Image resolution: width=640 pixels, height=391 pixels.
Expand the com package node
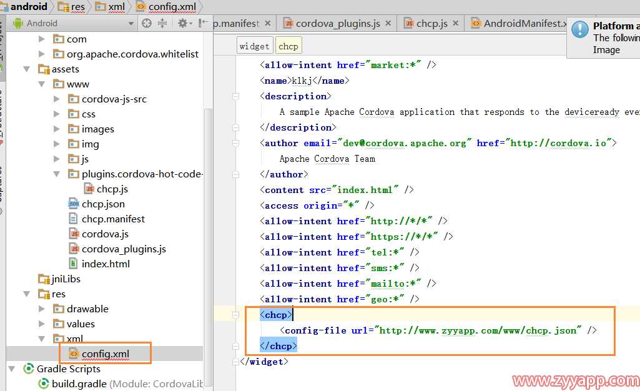point(42,39)
